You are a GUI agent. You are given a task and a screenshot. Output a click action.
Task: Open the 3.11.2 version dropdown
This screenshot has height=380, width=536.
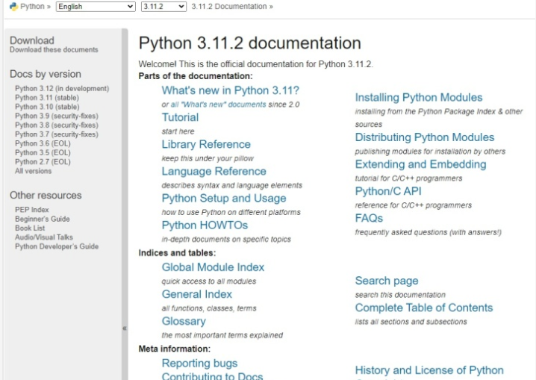click(163, 7)
